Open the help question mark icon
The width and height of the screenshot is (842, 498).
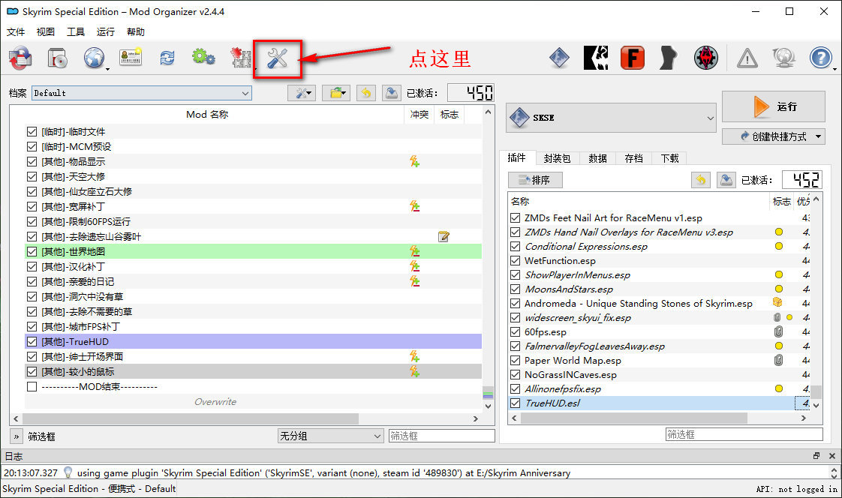coord(820,58)
